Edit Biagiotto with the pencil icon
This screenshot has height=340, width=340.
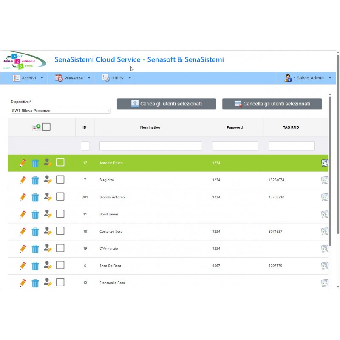coord(23,180)
